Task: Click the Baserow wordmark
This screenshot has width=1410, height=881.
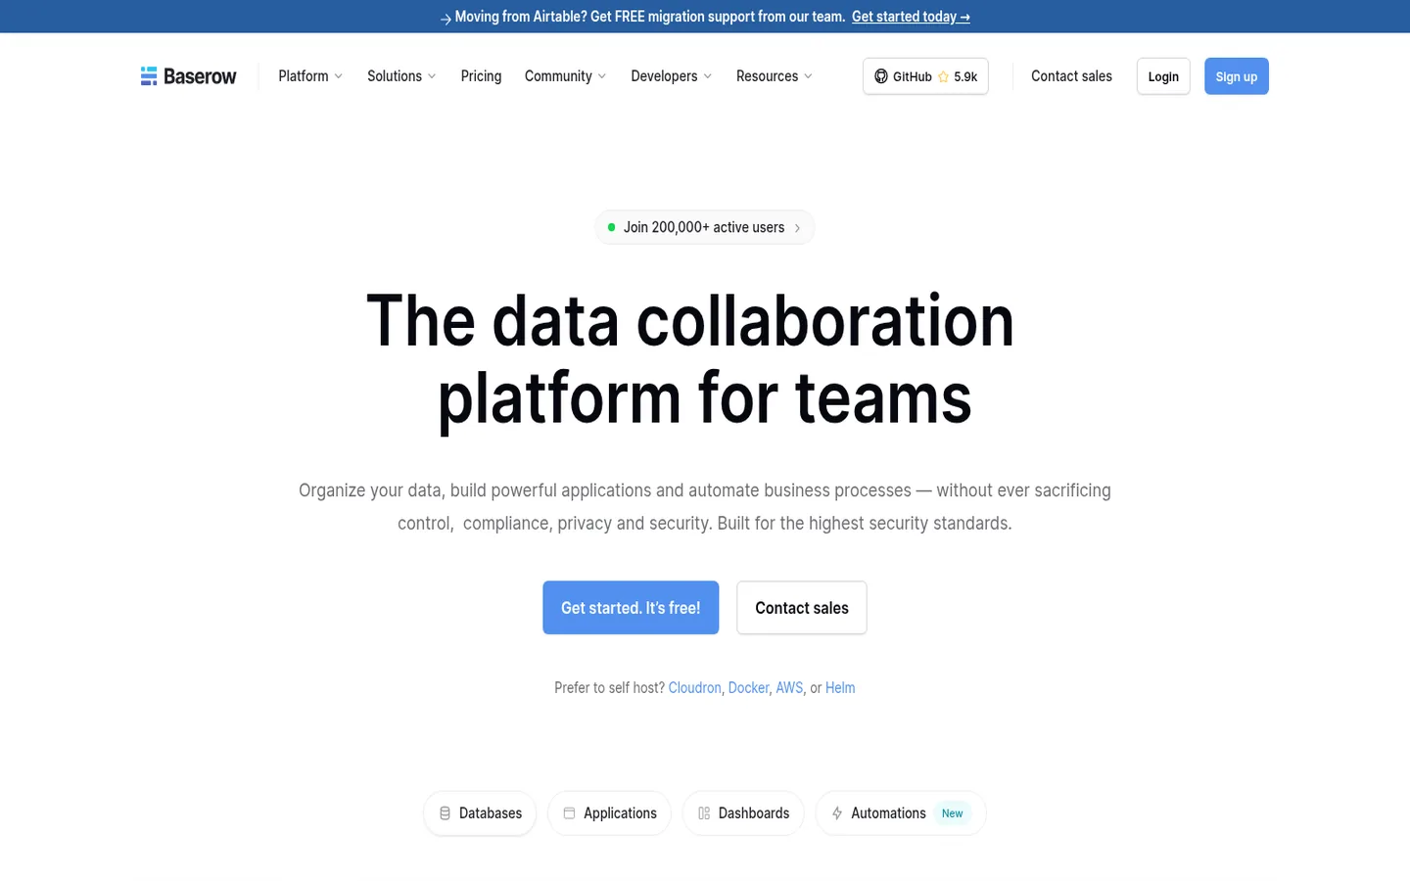Action: coord(200,76)
